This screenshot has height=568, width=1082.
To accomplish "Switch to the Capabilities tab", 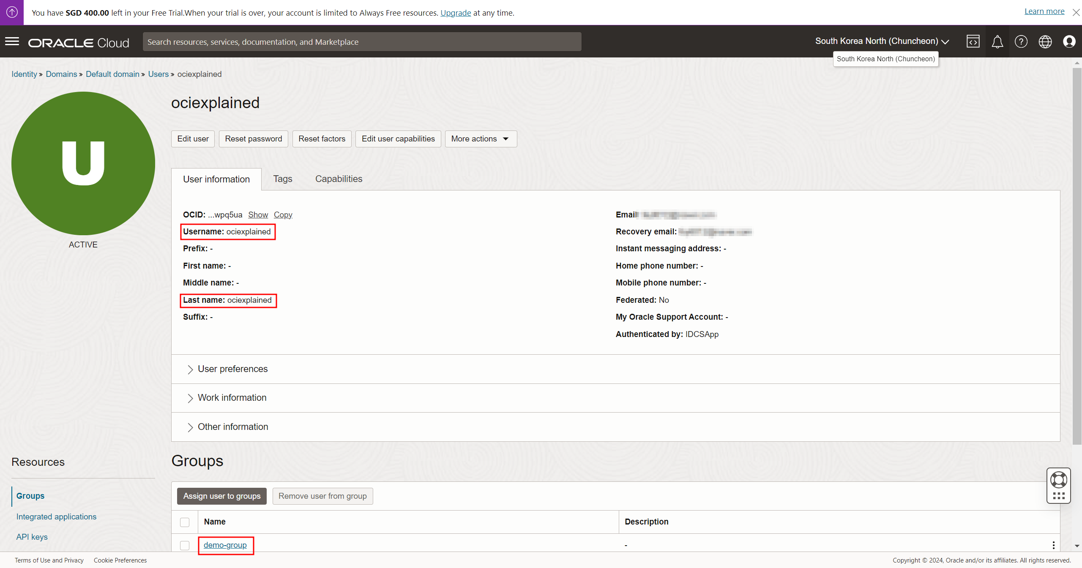I will click(x=339, y=179).
